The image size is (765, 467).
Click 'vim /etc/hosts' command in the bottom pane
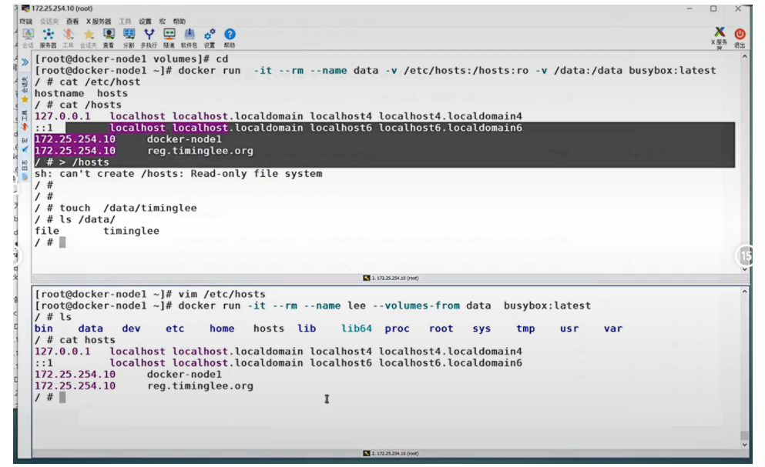(222, 294)
